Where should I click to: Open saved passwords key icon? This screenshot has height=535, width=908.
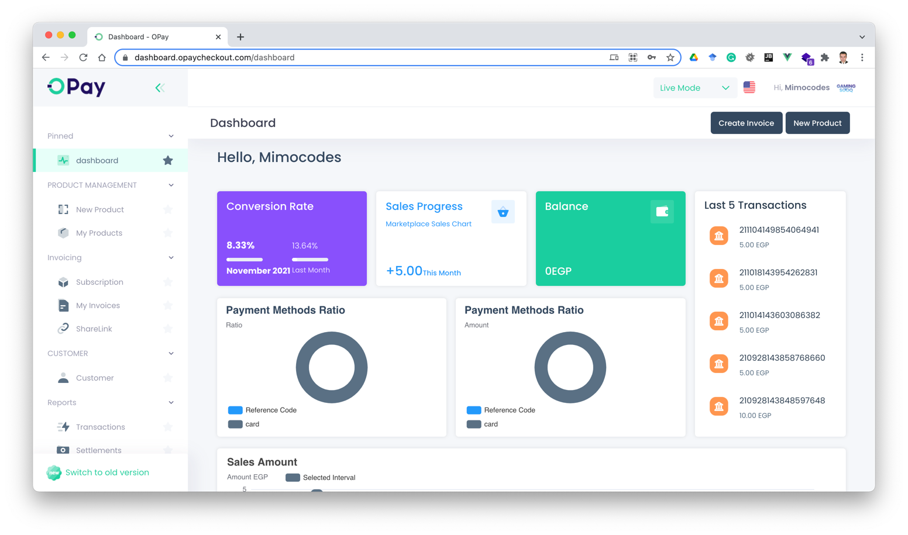point(652,57)
